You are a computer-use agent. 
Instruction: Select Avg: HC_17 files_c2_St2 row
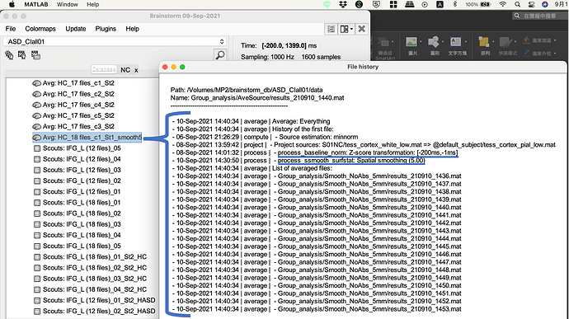pos(73,94)
